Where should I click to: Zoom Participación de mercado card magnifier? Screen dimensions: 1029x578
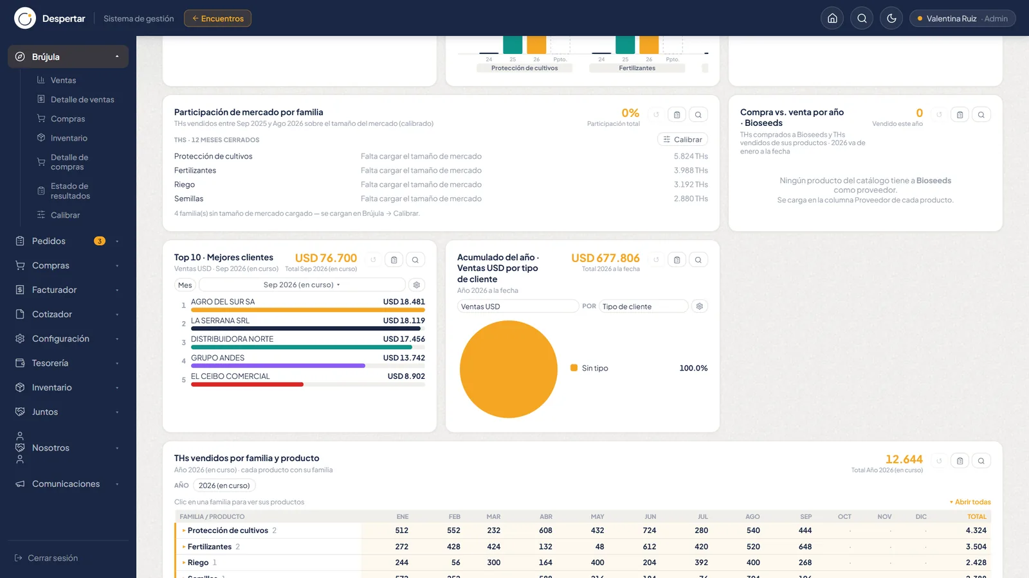click(x=698, y=114)
